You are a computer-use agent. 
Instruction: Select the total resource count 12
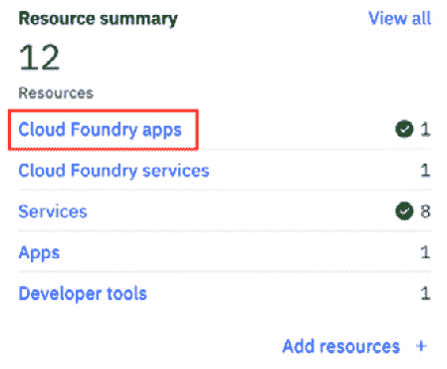(39, 58)
